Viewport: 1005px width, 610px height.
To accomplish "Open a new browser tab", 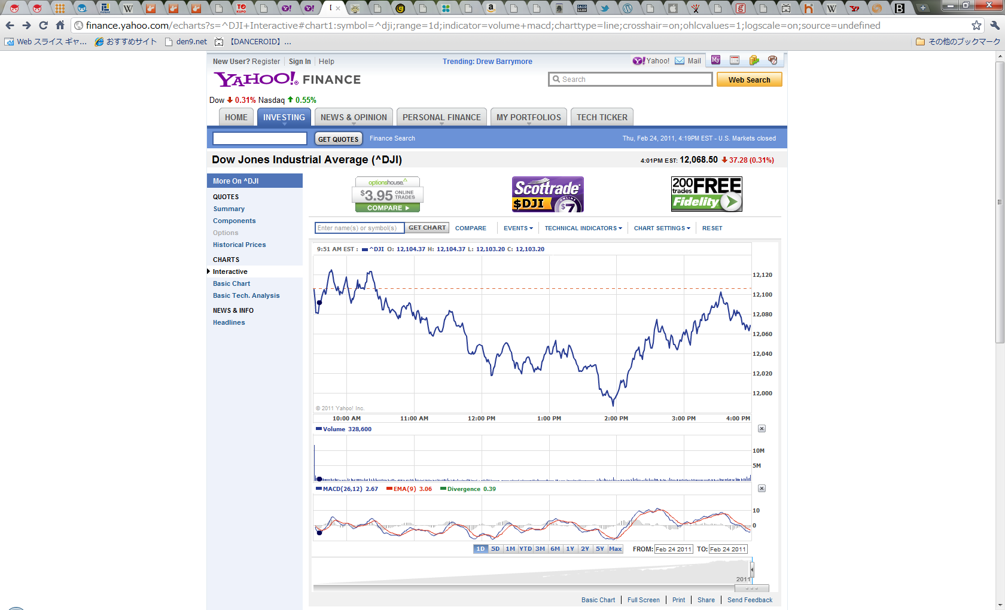I will [x=923, y=8].
